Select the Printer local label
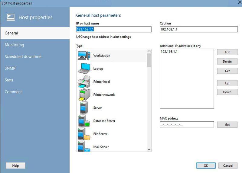The height and width of the screenshot is (173, 242). pyautogui.click(x=102, y=82)
